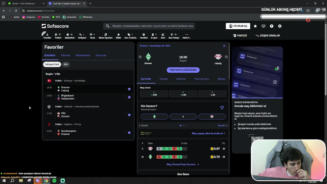Open the FANTEZİ link
Image resolution: width=327 pixels, height=184 pixels.
(x=240, y=36)
